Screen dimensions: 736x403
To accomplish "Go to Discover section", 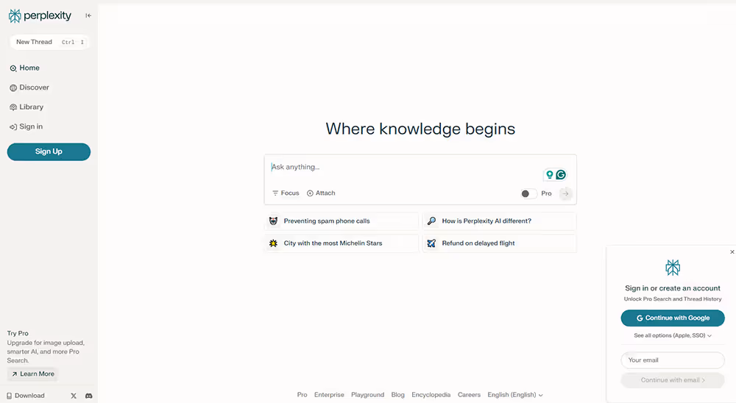I will (x=29, y=88).
